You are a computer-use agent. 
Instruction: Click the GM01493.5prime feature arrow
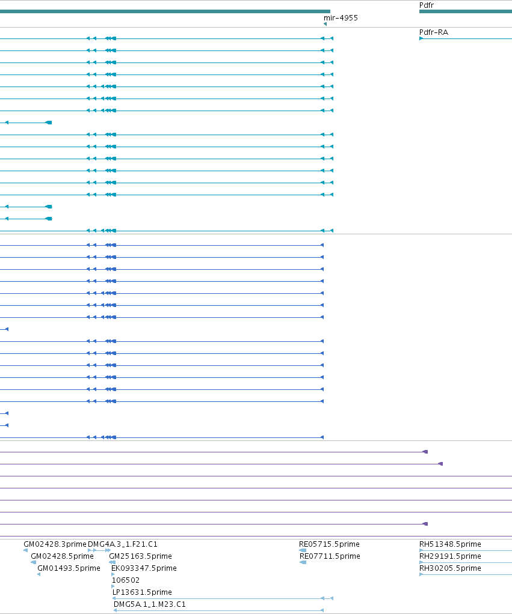pos(39,574)
